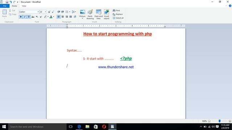The height and width of the screenshot is (130, 232).
Task: Toggle Align text left
Action: (x=59, y=17)
